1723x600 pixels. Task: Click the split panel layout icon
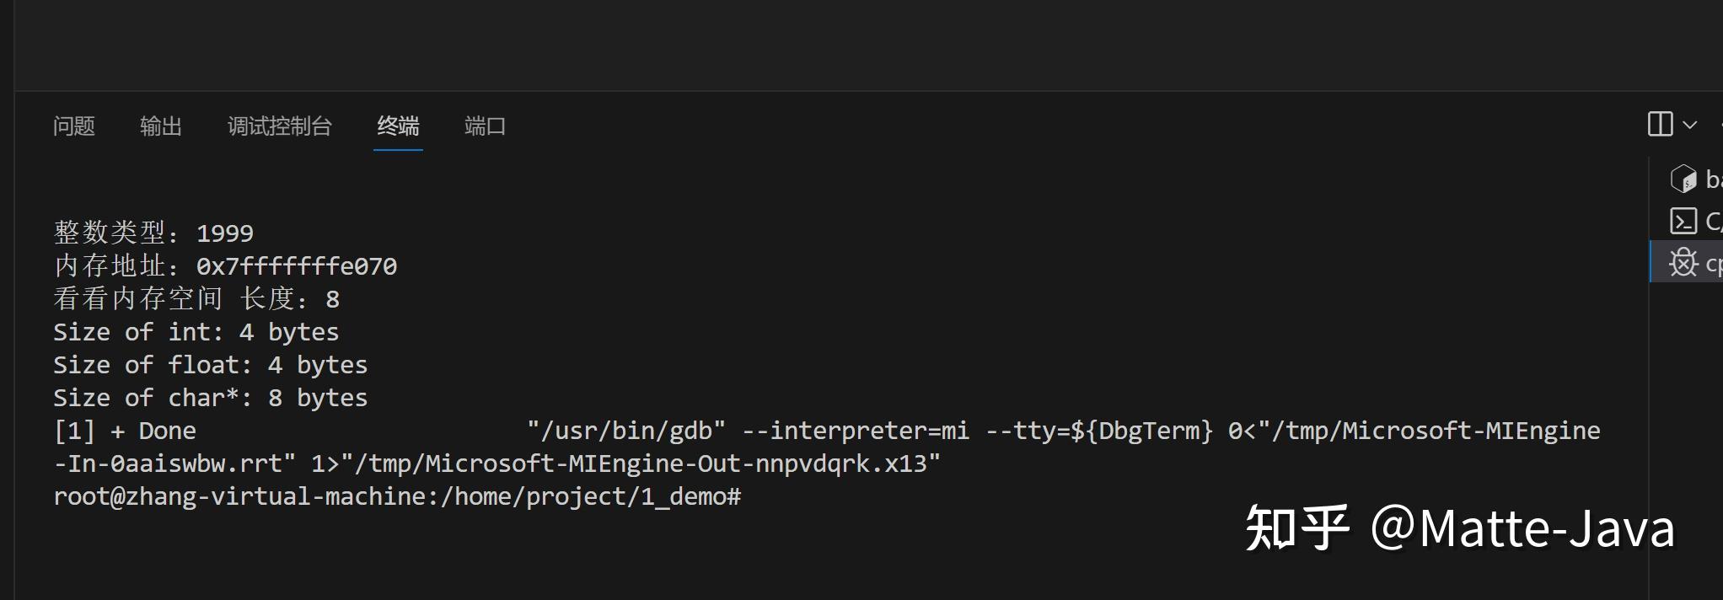click(x=1659, y=125)
